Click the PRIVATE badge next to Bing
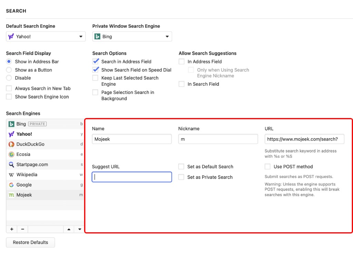 click(37, 124)
